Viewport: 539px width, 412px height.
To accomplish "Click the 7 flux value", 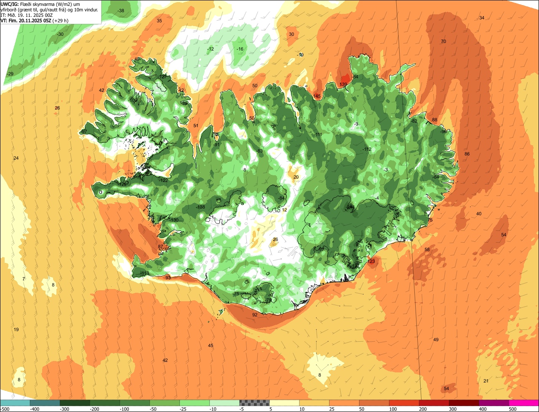I will tap(24, 279).
